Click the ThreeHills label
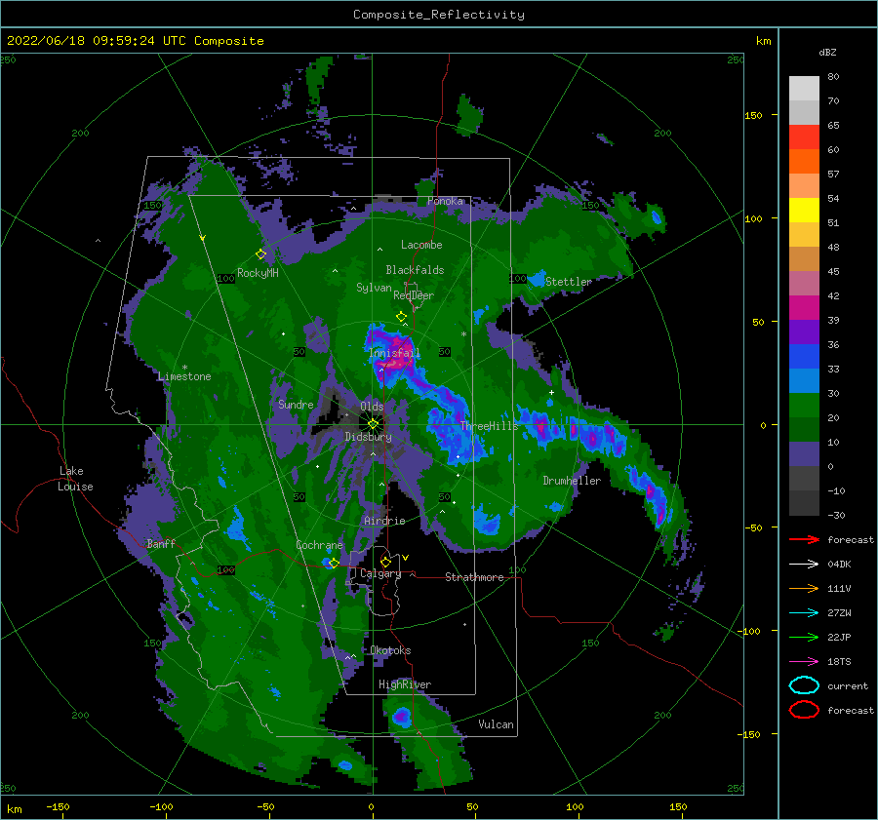The height and width of the screenshot is (820, 878). pyautogui.click(x=490, y=426)
